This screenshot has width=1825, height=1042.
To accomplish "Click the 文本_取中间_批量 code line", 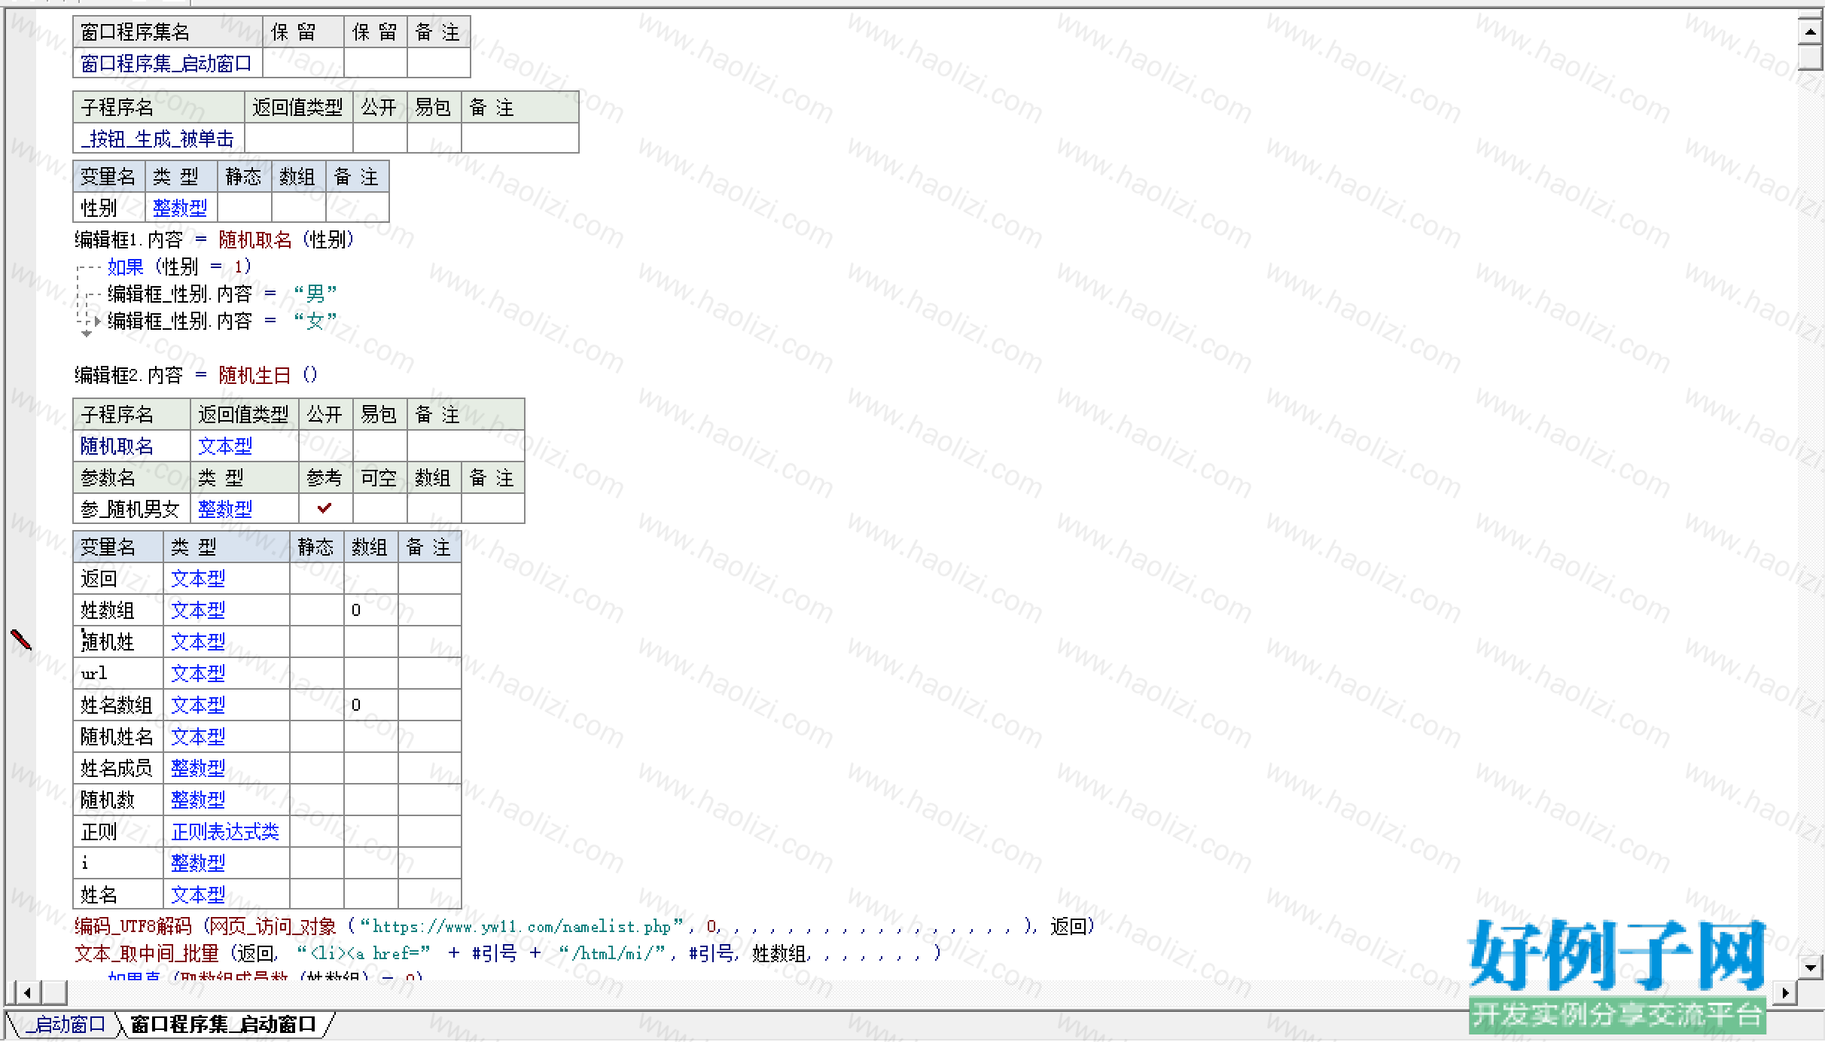I will point(508,953).
